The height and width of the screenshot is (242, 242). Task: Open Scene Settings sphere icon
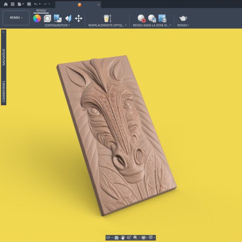pos(47,19)
